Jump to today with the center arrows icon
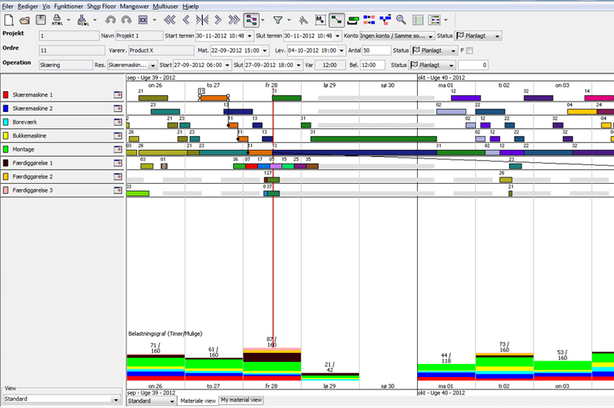The image size is (614, 408). (x=203, y=20)
